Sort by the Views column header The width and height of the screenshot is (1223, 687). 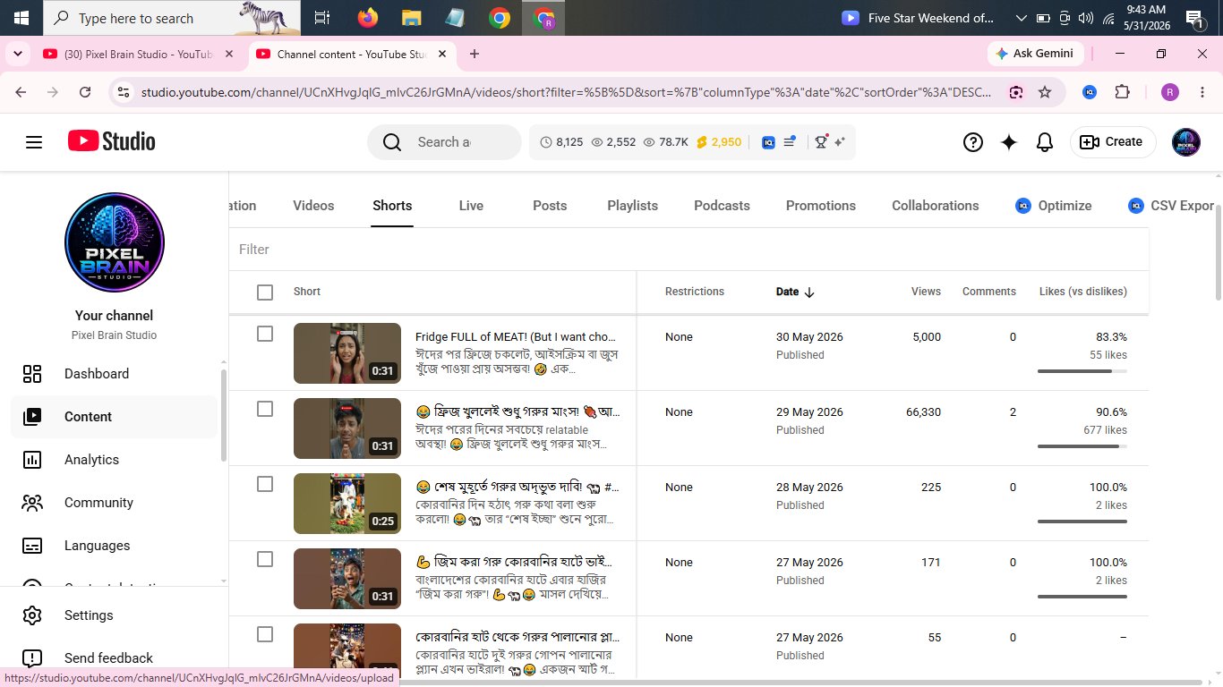[x=926, y=292]
